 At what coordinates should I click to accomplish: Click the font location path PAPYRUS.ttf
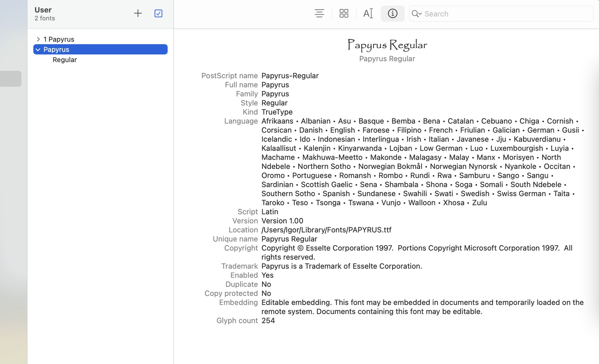coord(326,230)
